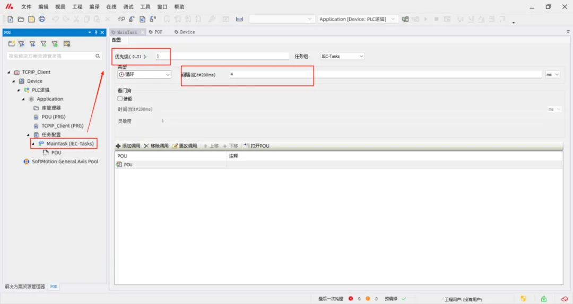The width and height of the screenshot is (573, 304).
Task: Click the third filter icon in POU panel toolbar
Action: click(x=44, y=44)
